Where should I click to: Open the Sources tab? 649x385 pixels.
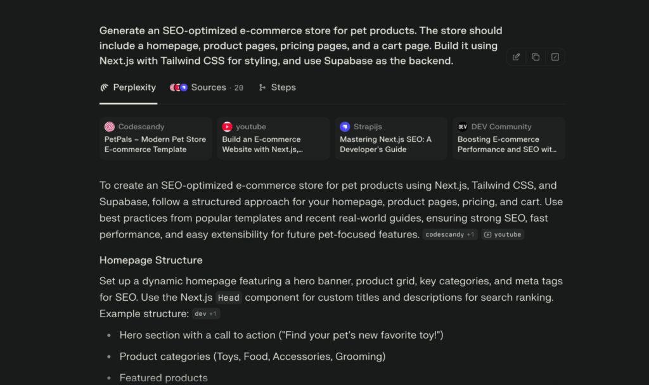click(x=208, y=87)
